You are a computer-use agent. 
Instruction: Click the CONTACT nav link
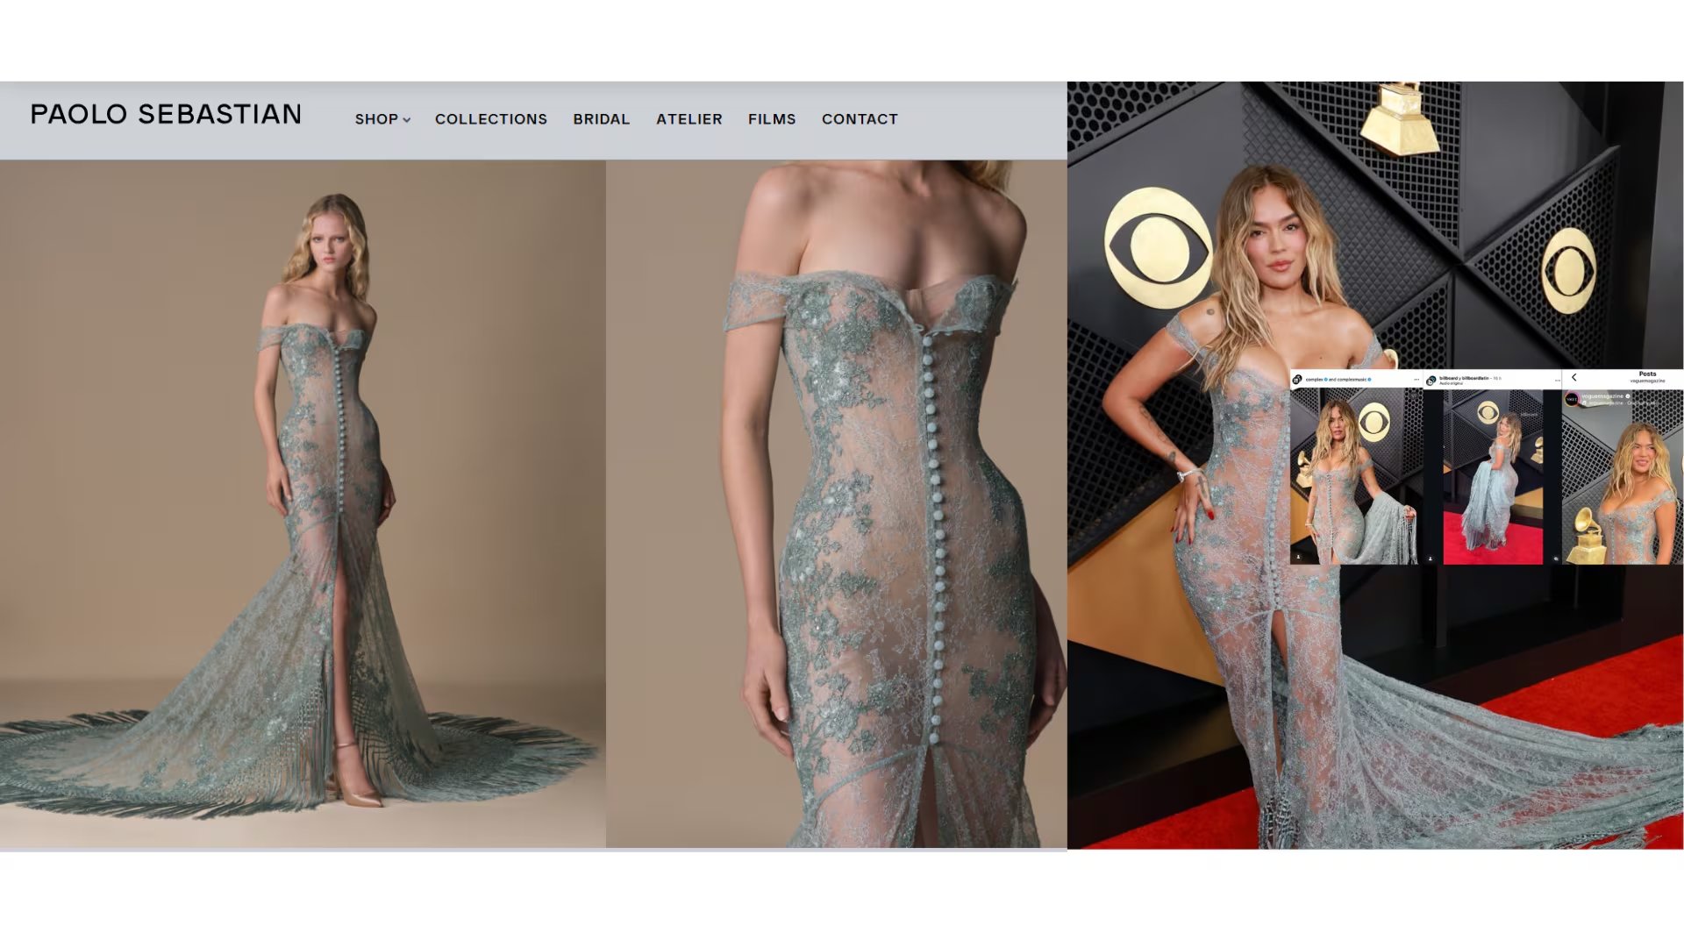click(x=859, y=119)
